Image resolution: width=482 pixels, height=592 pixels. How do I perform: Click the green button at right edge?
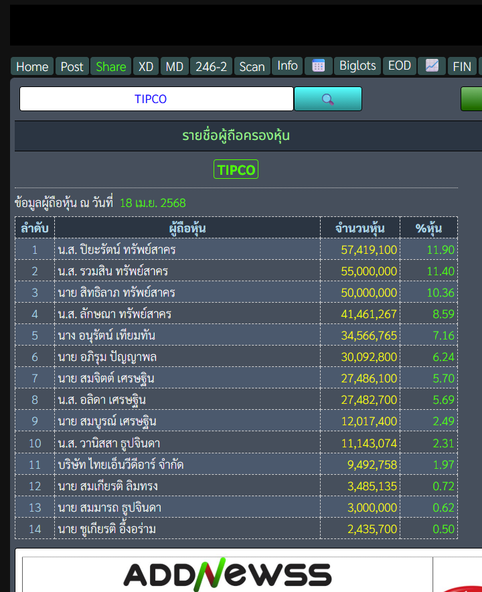[471, 99]
